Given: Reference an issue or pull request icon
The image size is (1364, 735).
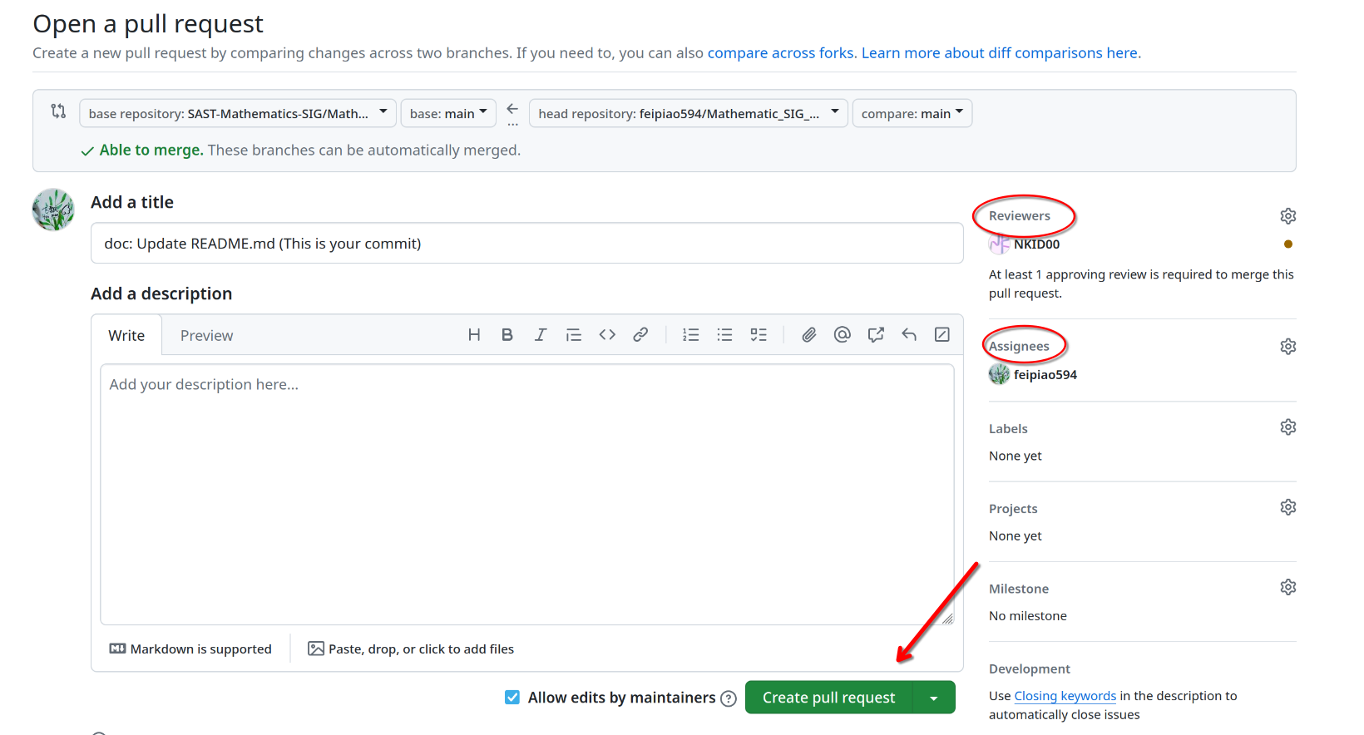Looking at the screenshot, I should [876, 335].
